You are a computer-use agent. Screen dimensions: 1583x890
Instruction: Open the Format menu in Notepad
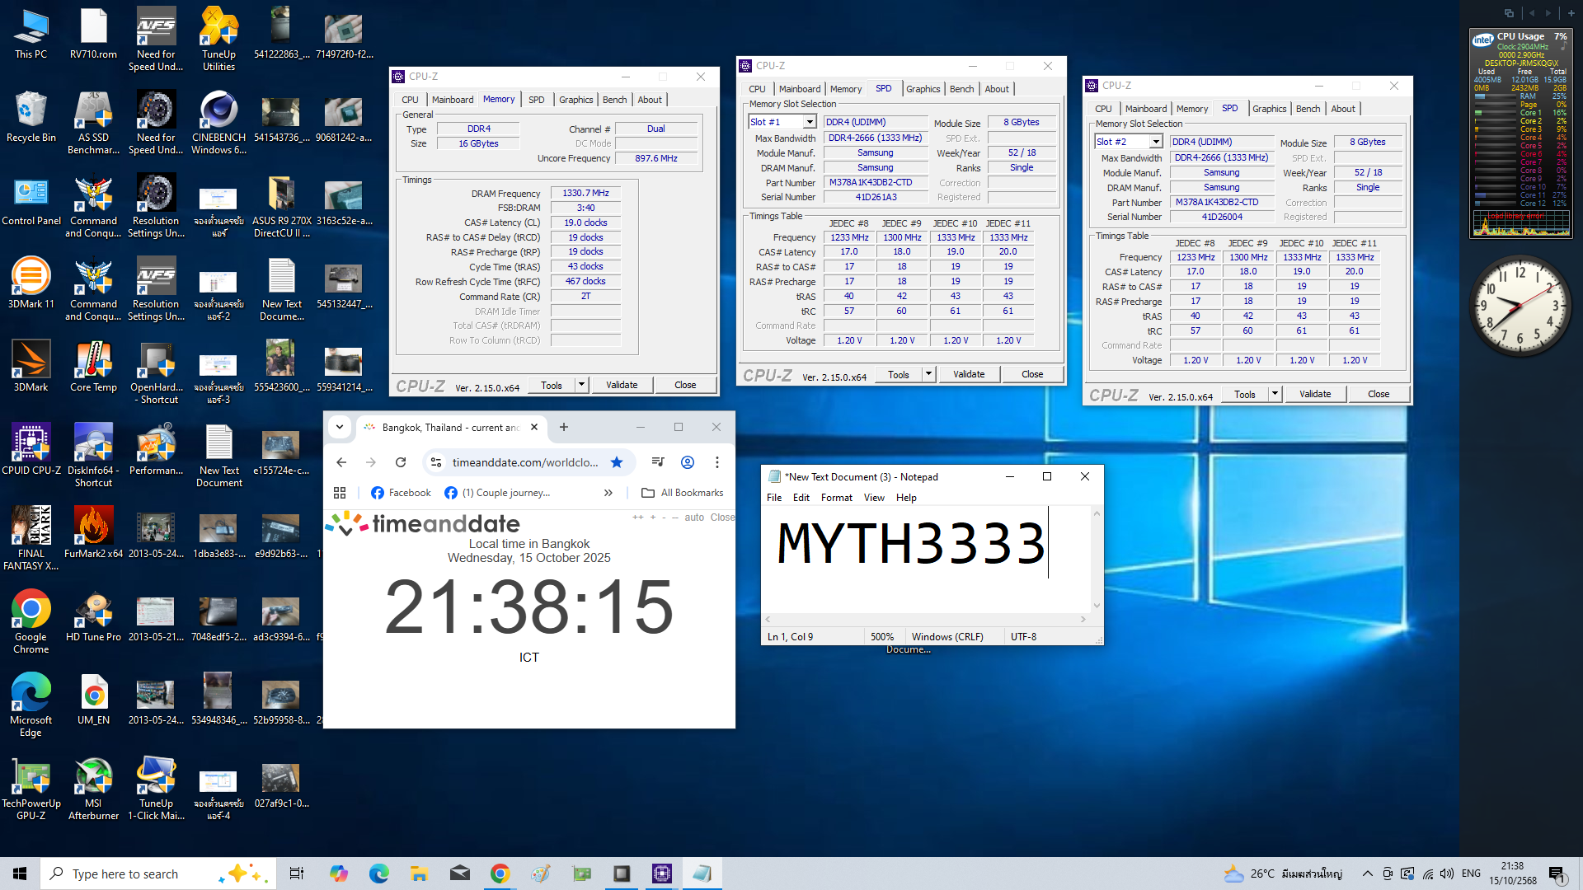click(836, 498)
